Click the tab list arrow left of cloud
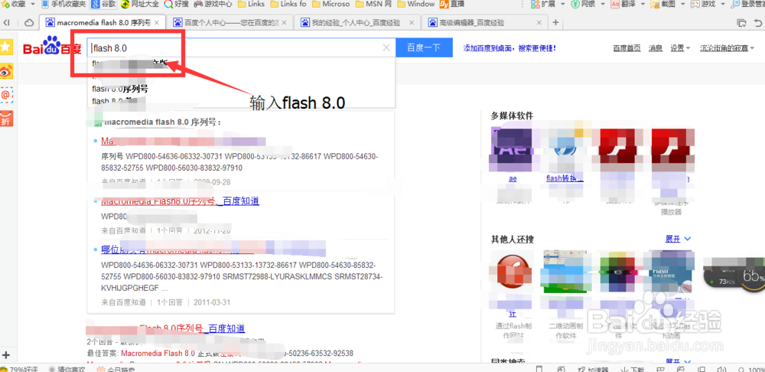 pyautogui.click(x=6, y=22)
